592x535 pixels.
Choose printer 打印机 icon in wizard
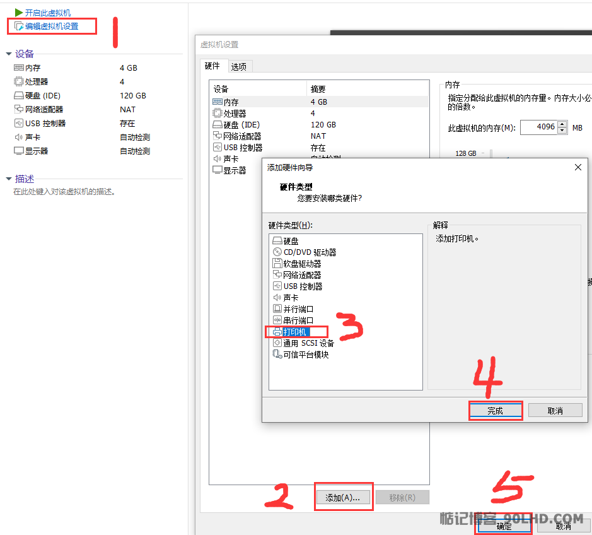pos(277,332)
